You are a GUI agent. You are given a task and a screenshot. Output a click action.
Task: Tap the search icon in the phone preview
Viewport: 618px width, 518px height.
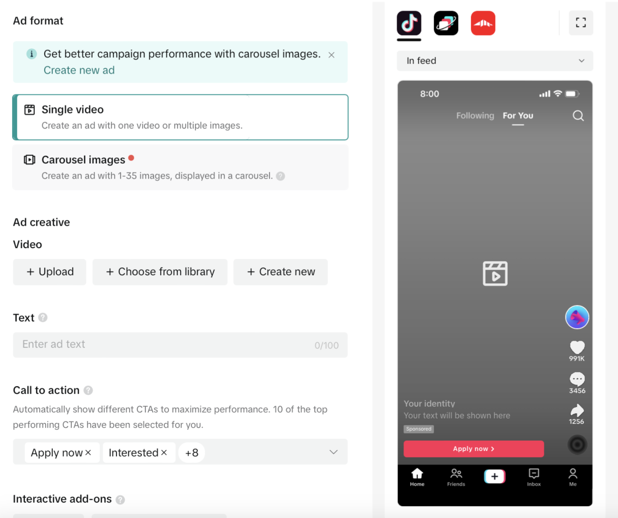(x=578, y=115)
